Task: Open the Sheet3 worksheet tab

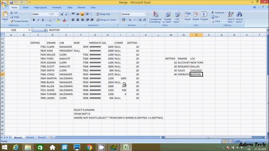Action: [42, 138]
